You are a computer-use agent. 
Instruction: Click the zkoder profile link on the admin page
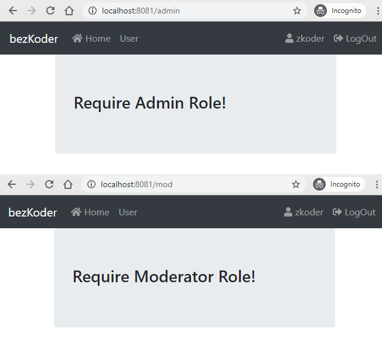click(305, 39)
